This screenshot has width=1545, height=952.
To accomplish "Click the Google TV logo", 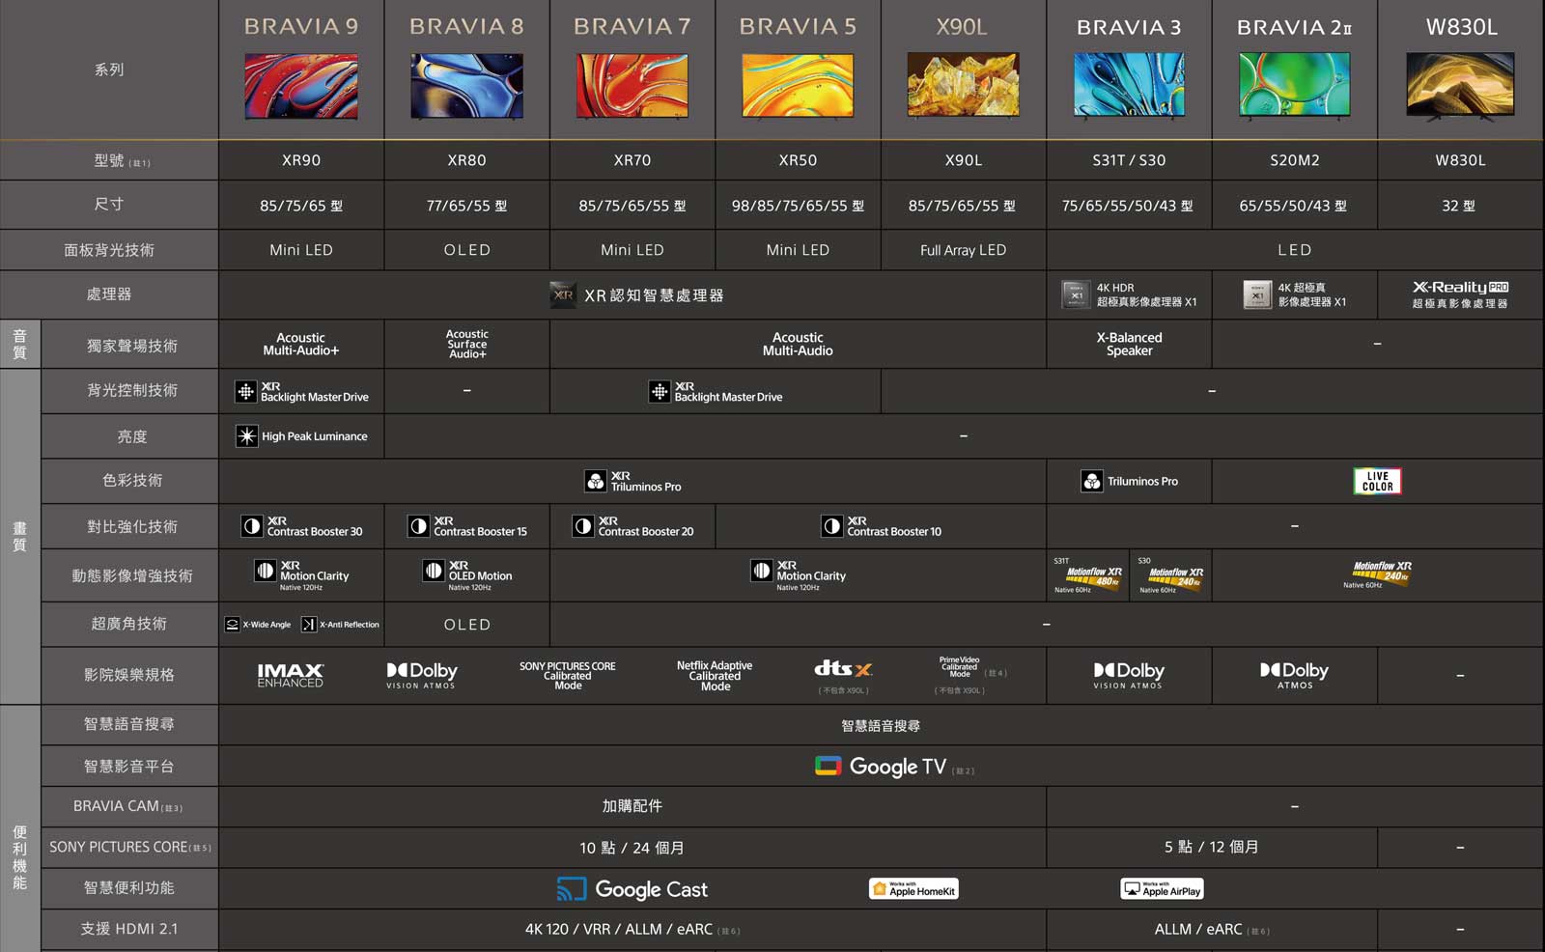I will 881,767.
